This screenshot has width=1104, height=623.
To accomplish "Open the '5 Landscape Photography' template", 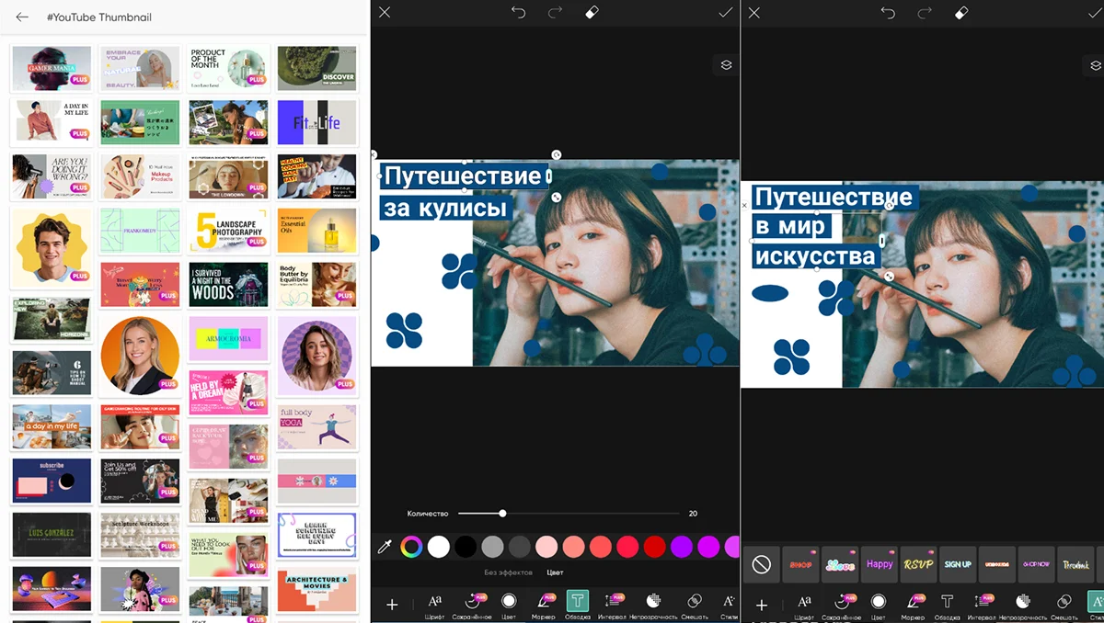I will pos(227,230).
